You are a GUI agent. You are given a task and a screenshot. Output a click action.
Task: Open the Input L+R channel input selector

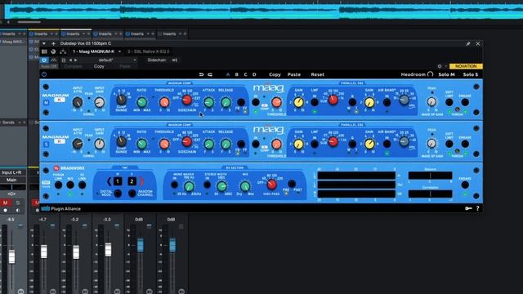(11, 172)
